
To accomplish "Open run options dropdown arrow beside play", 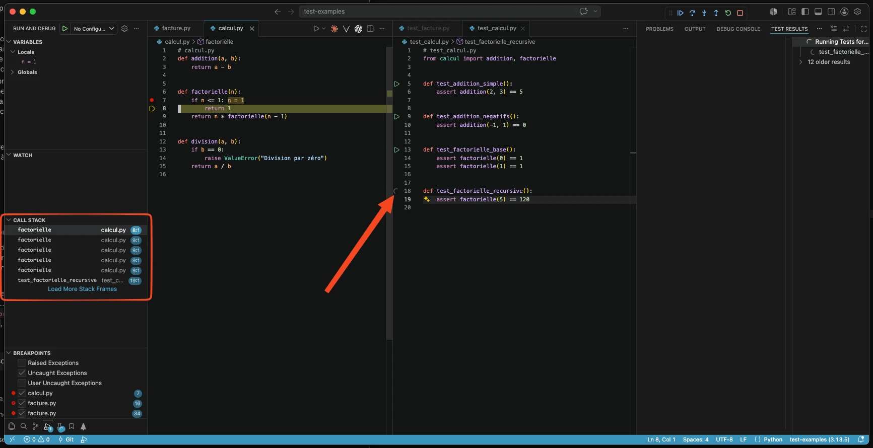I will pyautogui.click(x=323, y=29).
